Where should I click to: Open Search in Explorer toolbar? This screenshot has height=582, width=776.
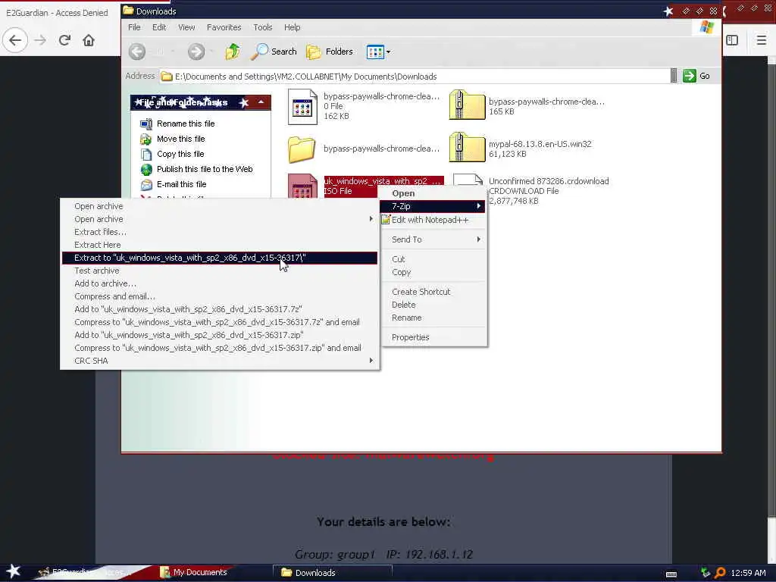[274, 52]
